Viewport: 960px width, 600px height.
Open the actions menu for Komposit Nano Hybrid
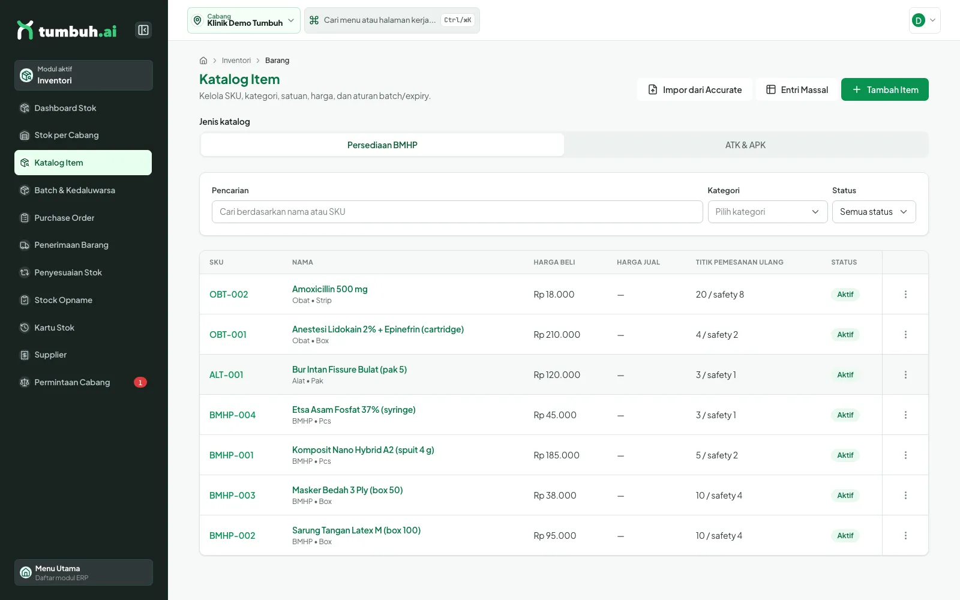(905, 455)
